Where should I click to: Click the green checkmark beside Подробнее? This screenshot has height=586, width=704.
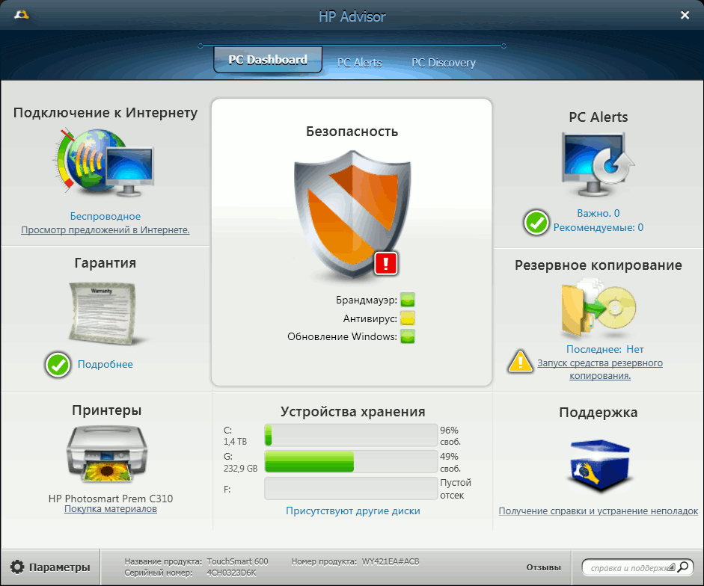click(x=58, y=365)
